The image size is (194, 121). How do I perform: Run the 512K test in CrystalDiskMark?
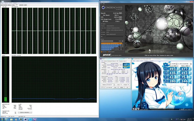tap(165, 73)
